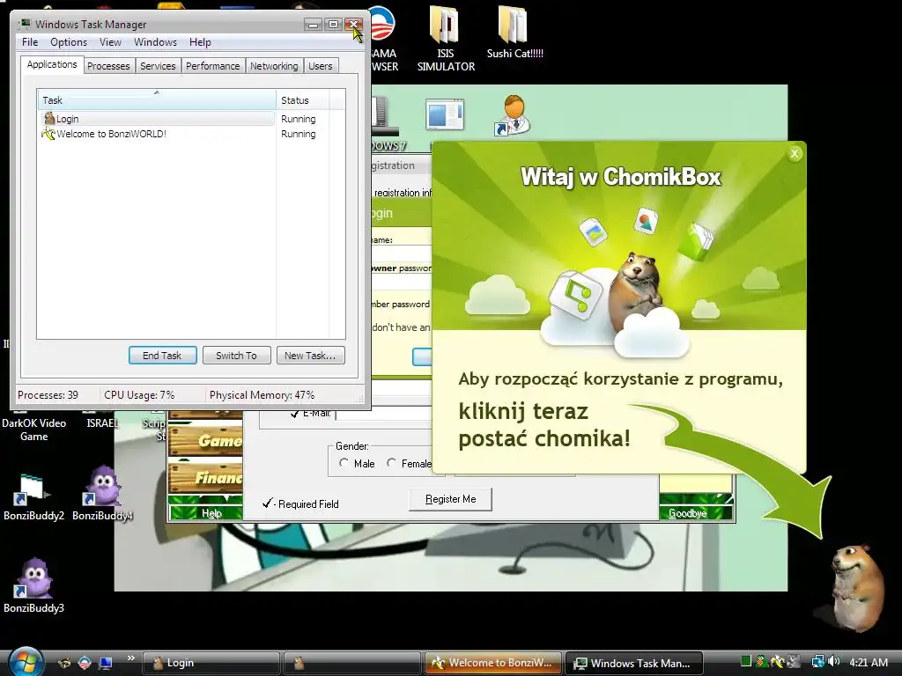This screenshot has width=902, height=676.
Task: Launch the BonziBuddy3 desktop shortcut
Action: click(33, 585)
